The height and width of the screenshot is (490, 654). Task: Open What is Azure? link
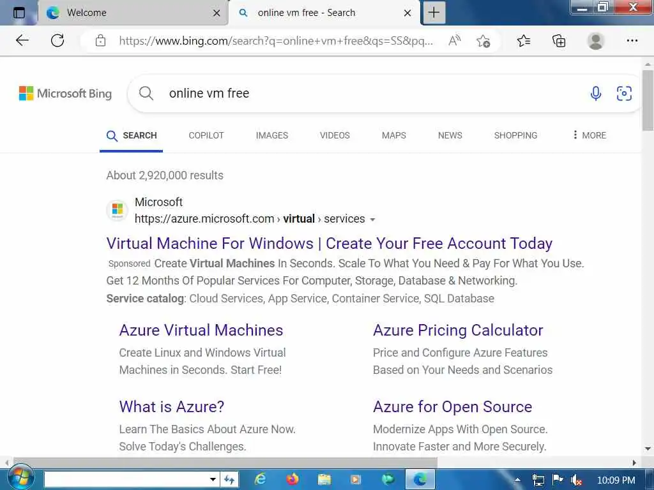[171, 406]
